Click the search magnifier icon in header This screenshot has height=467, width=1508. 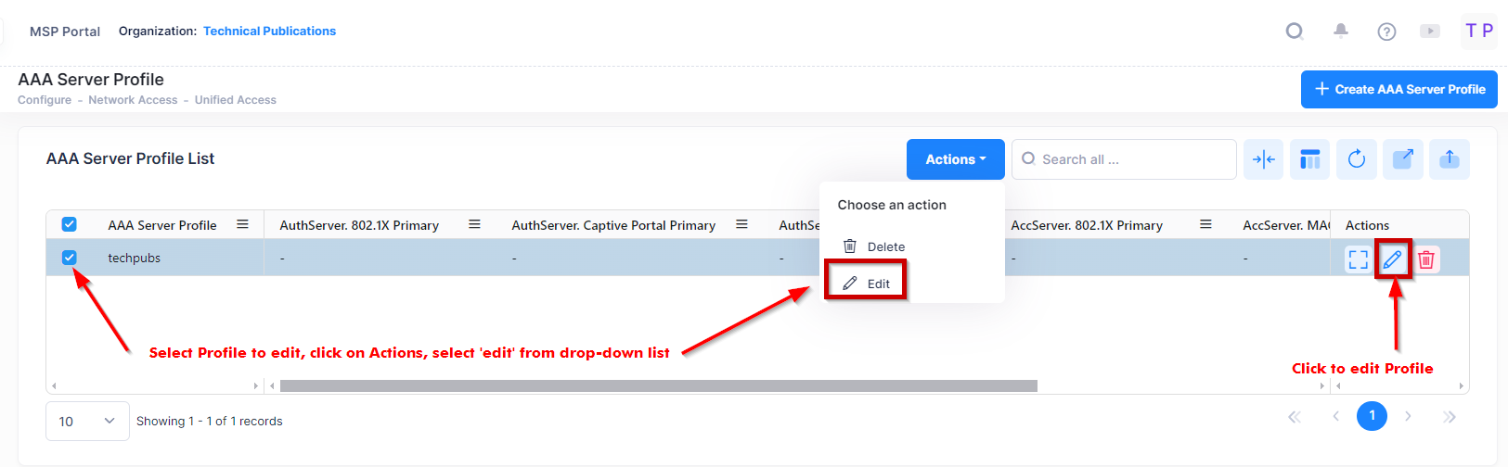point(1294,32)
